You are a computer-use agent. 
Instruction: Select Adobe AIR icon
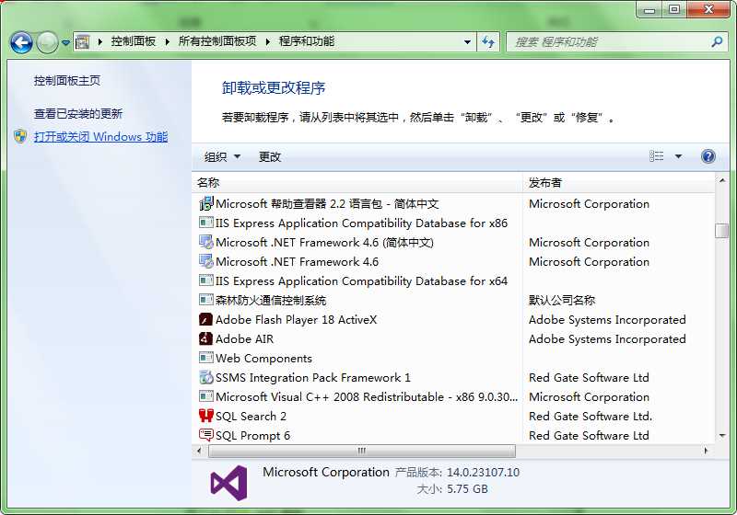point(205,338)
